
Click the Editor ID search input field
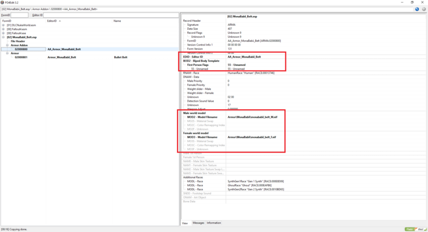111,15
